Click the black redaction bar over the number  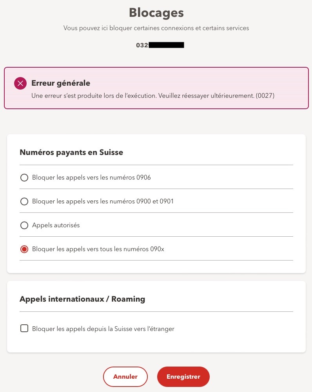click(x=167, y=45)
